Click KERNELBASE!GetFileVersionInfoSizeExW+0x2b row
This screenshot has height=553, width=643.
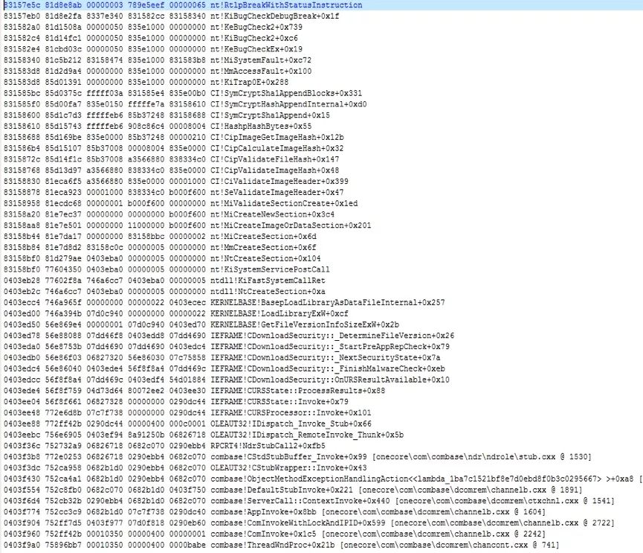coord(201,325)
